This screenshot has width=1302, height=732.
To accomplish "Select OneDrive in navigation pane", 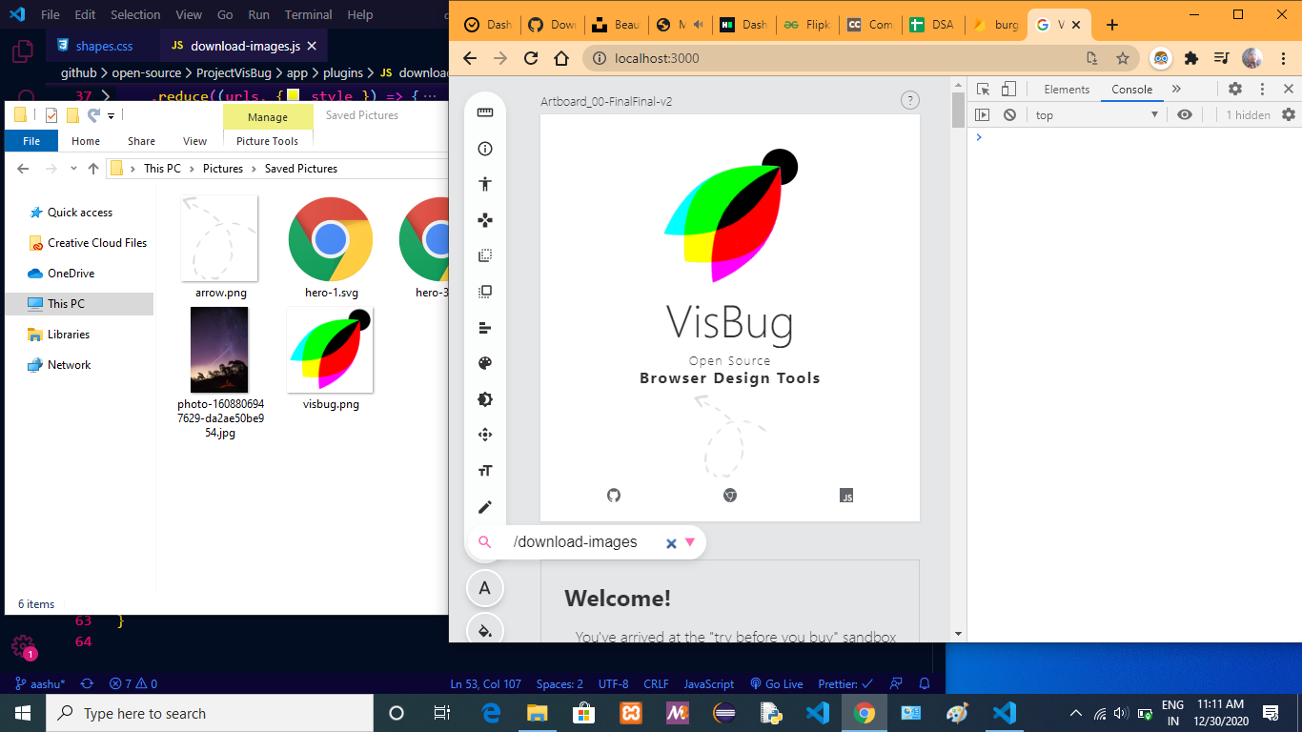I will 71,274.
